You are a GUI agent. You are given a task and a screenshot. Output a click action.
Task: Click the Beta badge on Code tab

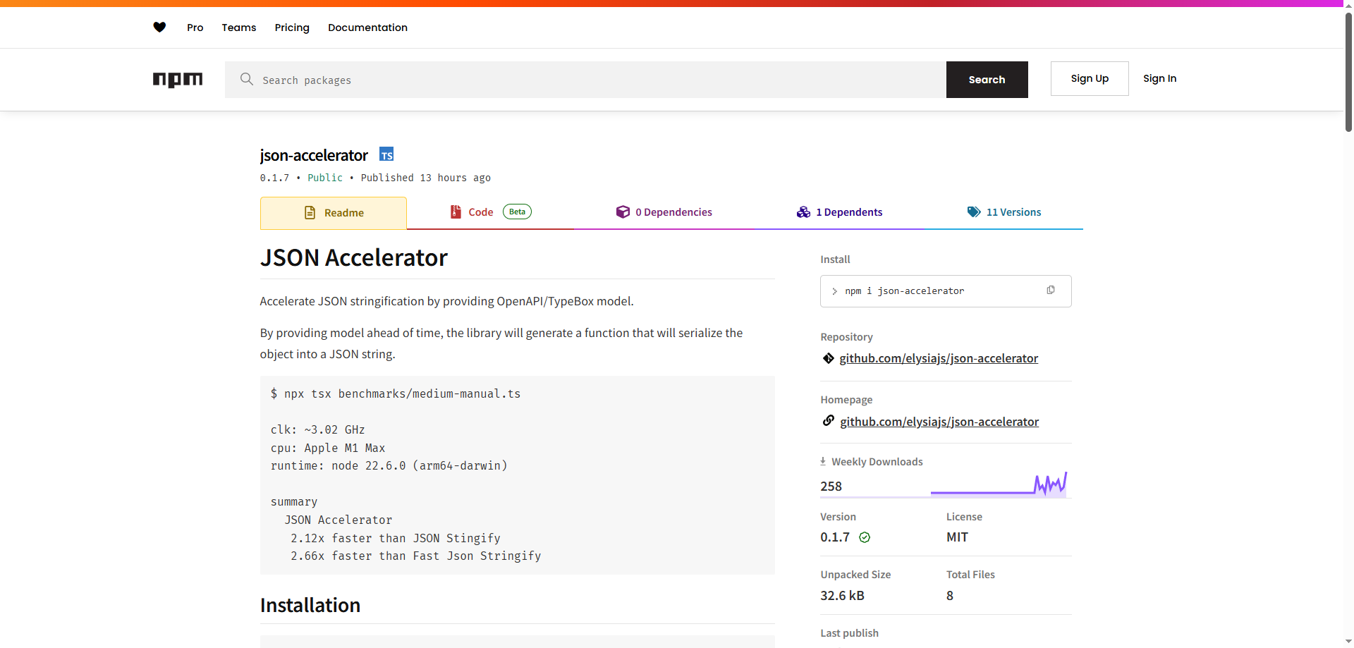517,212
